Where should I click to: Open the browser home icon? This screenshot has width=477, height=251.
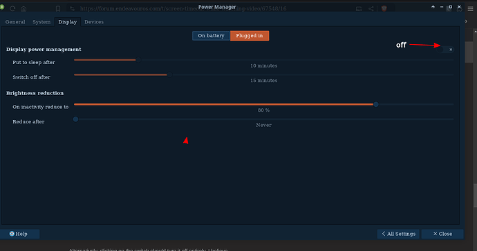(24, 8)
